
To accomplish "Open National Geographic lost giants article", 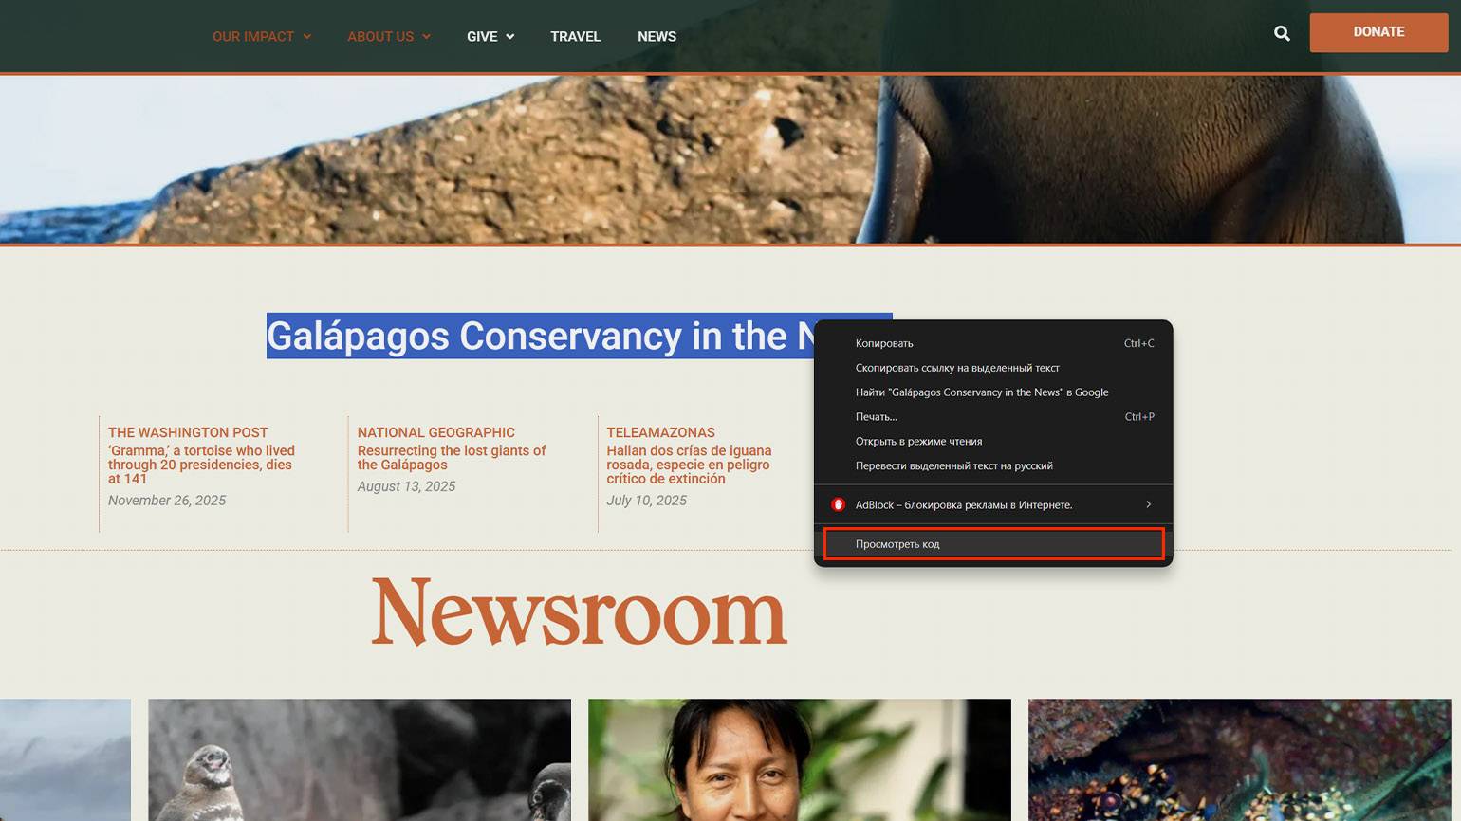I will coord(451,458).
